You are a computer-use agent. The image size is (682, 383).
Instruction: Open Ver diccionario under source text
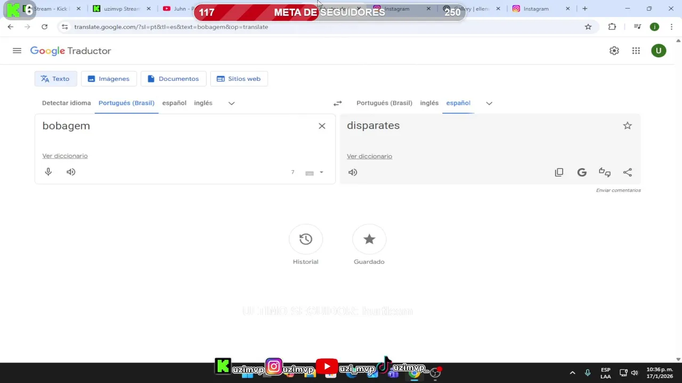pyautogui.click(x=65, y=156)
